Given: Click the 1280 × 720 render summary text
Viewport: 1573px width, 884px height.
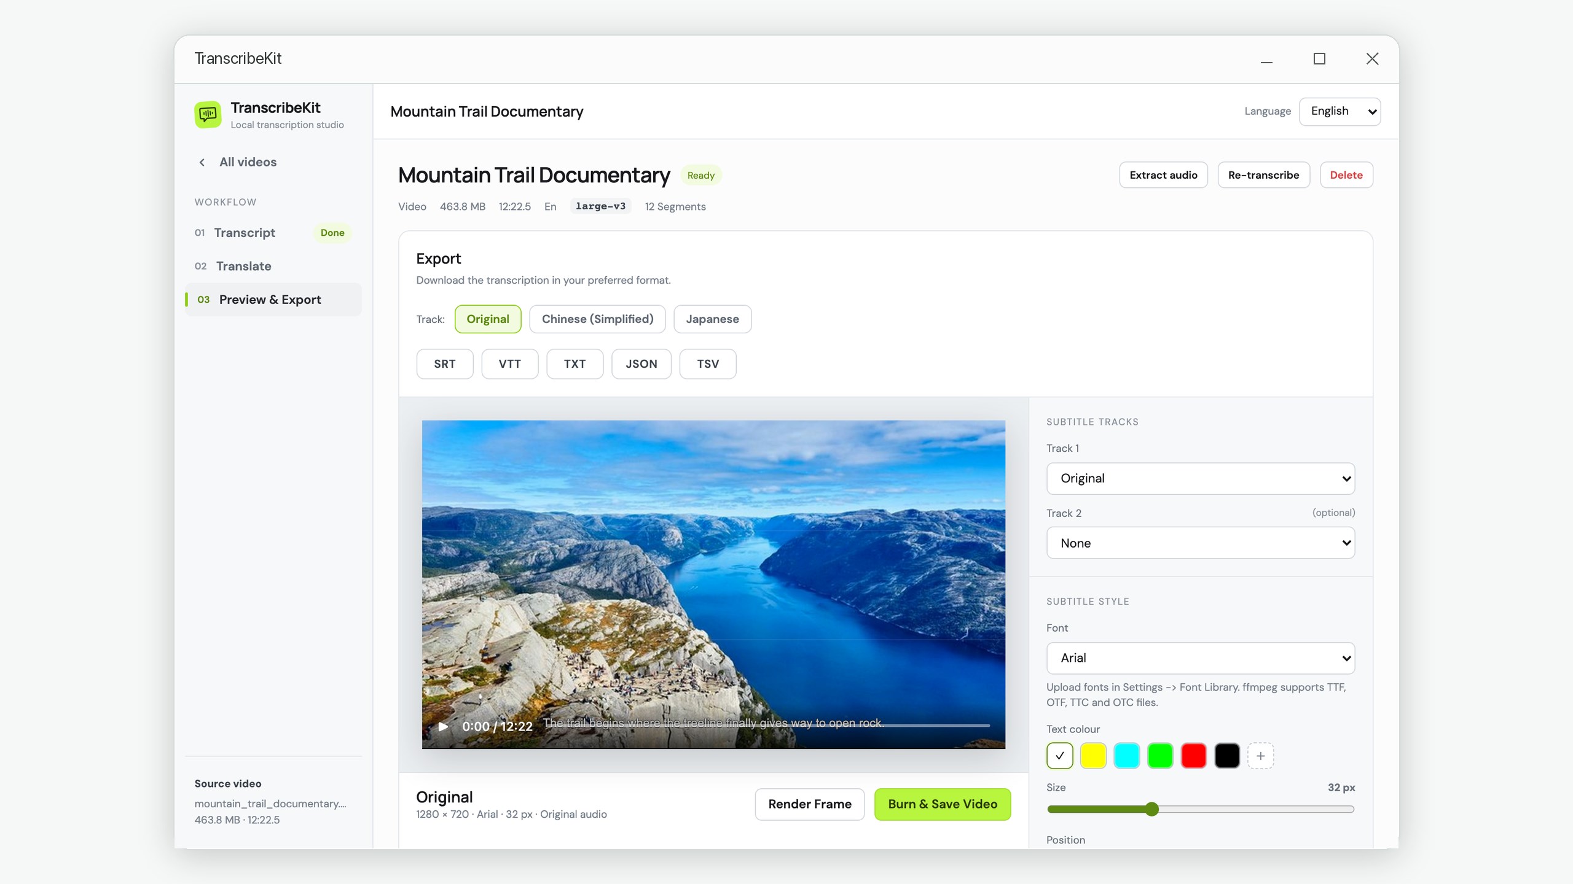Looking at the screenshot, I should (511, 815).
